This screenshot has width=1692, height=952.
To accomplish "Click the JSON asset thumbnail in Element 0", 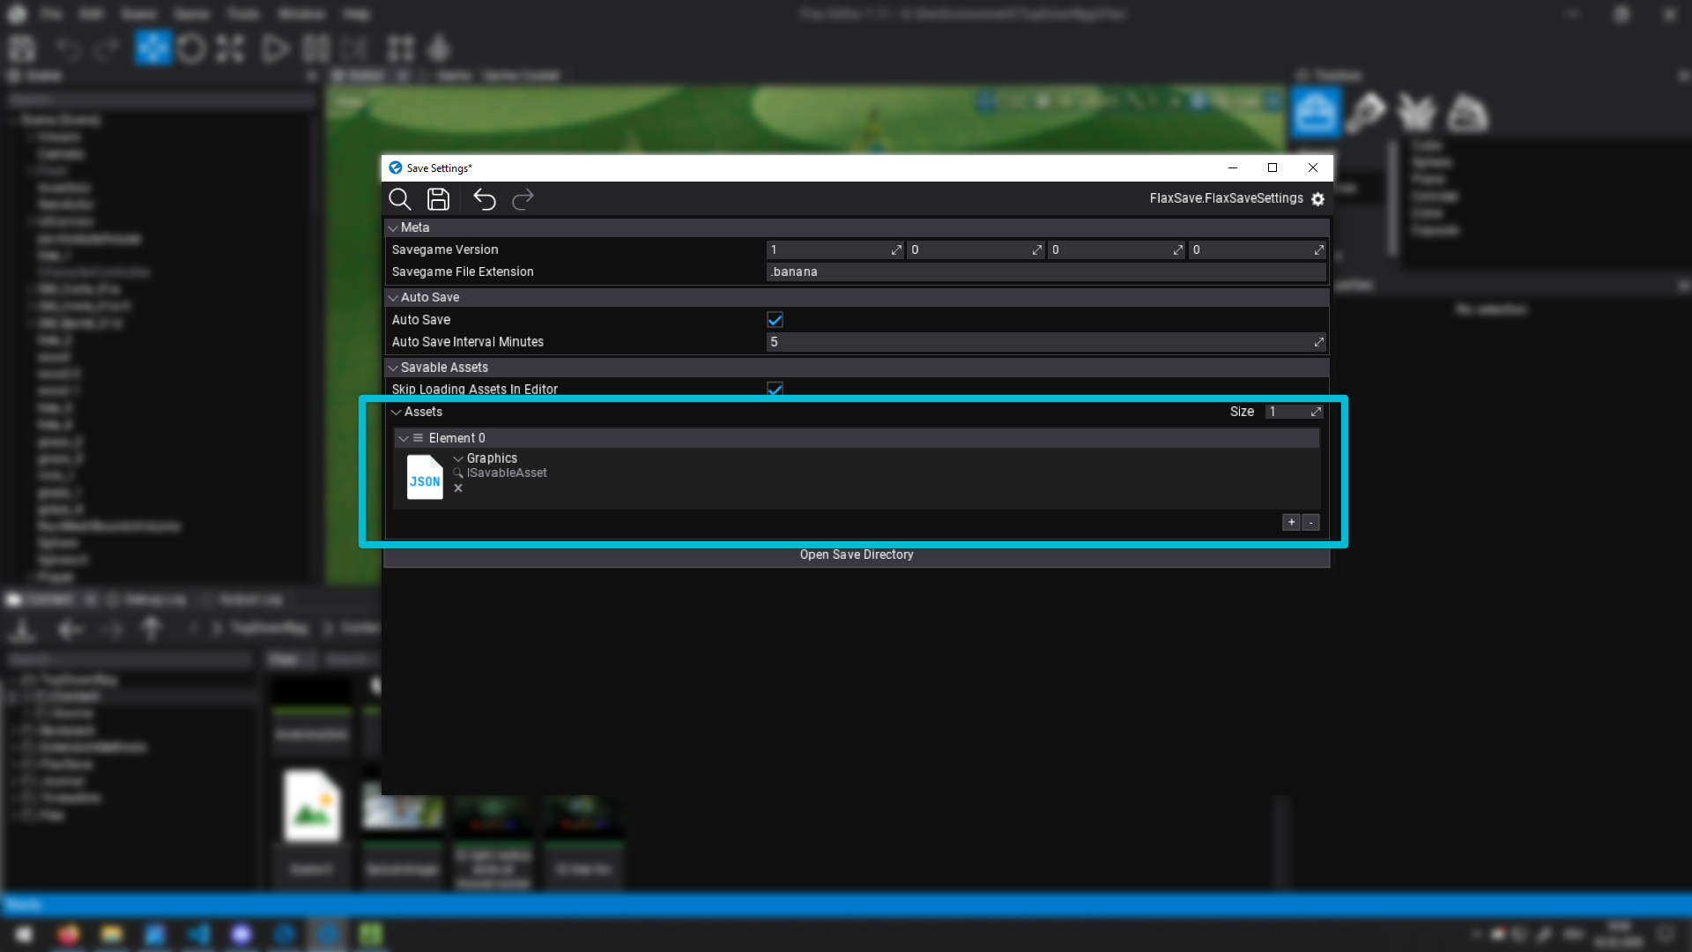I will coord(424,477).
